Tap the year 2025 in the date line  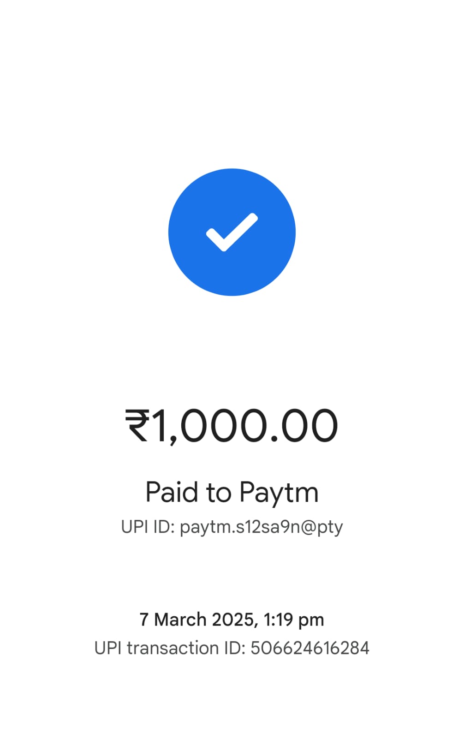pyautogui.click(x=232, y=620)
